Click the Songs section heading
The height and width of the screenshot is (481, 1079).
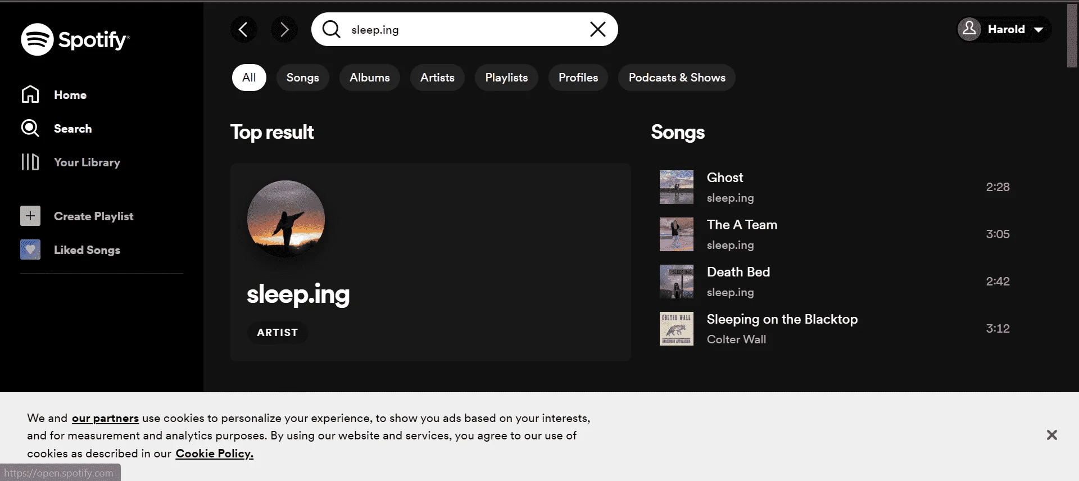(678, 133)
